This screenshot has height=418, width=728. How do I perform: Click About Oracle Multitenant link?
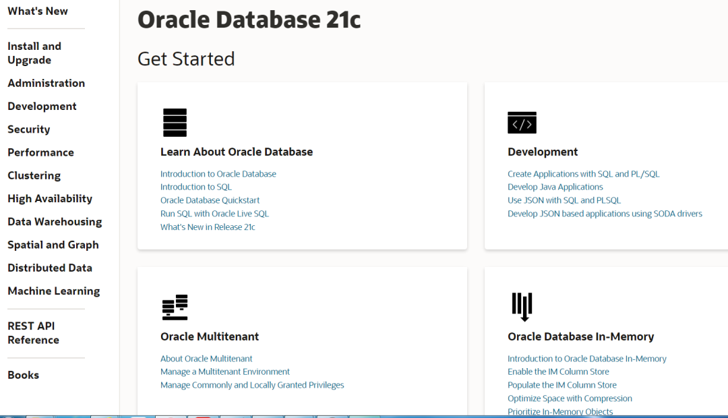(206, 359)
